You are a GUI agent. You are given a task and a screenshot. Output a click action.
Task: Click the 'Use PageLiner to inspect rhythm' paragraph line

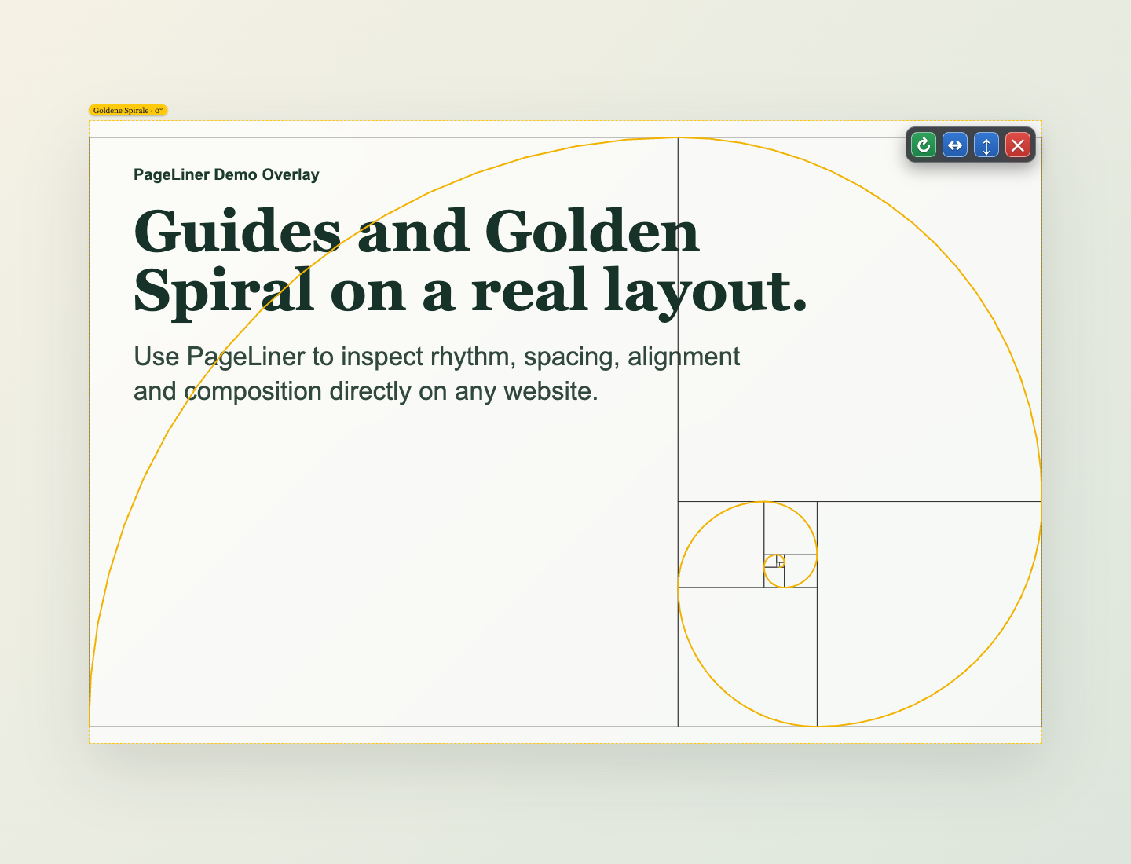[437, 357]
